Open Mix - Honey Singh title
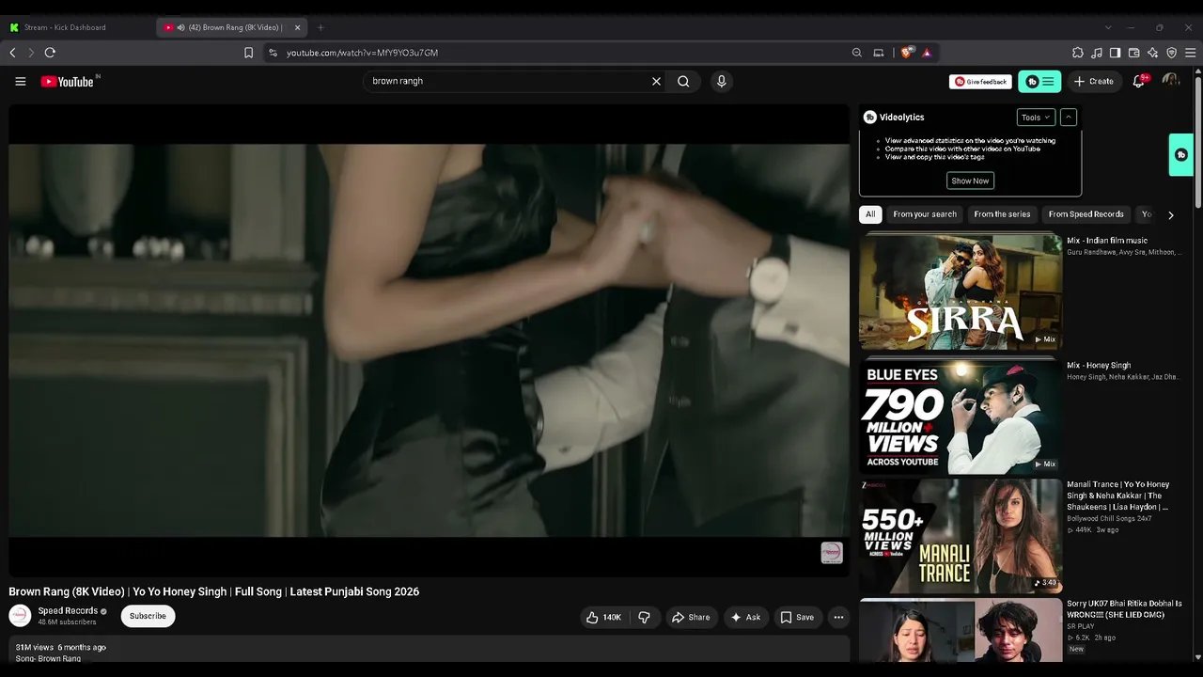1203x677 pixels. 1099,365
